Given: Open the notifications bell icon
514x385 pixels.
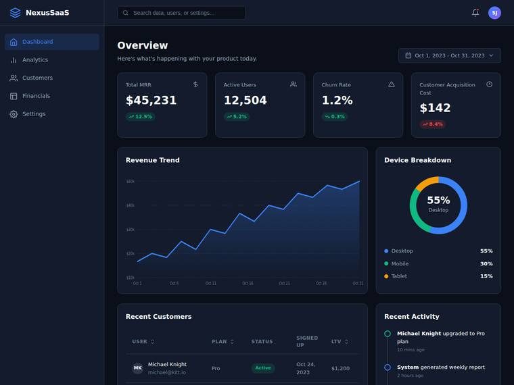Looking at the screenshot, I should pos(475,13).
